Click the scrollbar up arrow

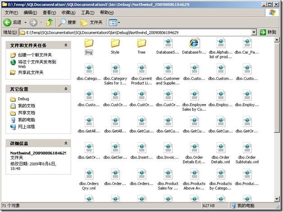pos(277,40)
